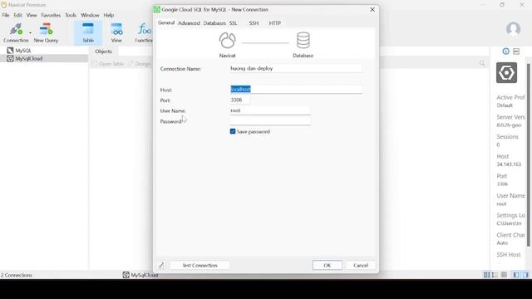This screenshot has height=299, width=532.
Task: Click the Test Connection button
Action: 199,265
